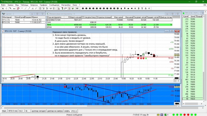
Task: Insert the epsilon symbol marker
Action: pos(149,9)
